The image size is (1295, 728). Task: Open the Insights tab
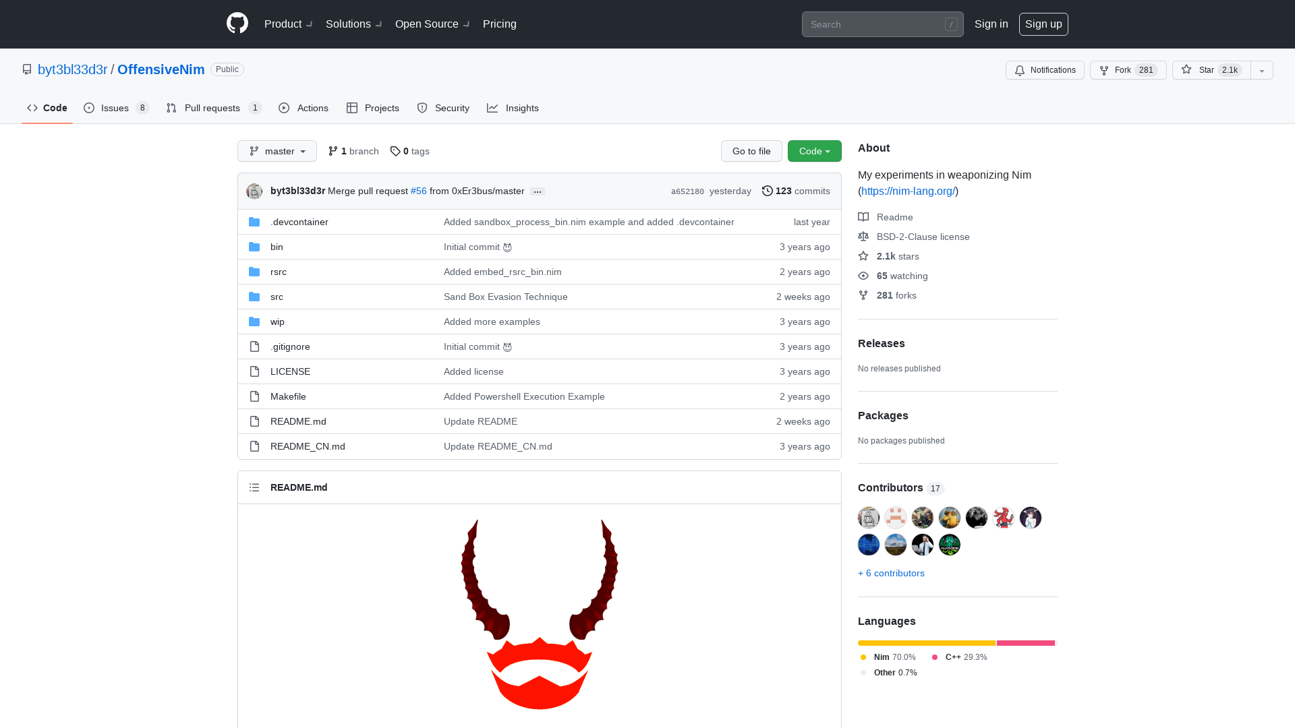click(x=513, y=108)
